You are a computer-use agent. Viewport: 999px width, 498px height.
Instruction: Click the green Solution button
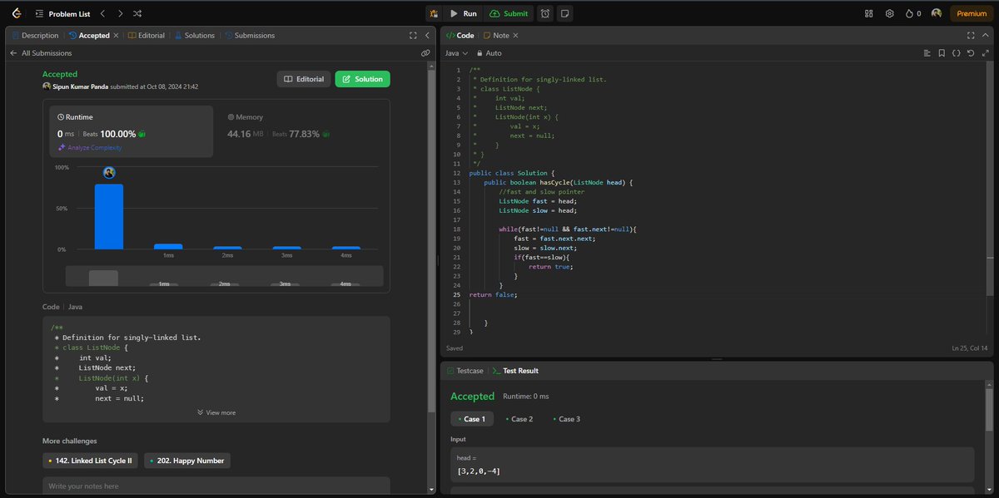362,79
